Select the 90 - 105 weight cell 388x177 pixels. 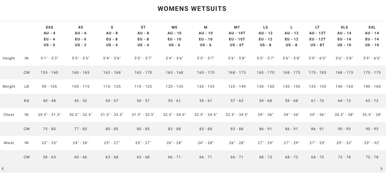coord(49,86)
